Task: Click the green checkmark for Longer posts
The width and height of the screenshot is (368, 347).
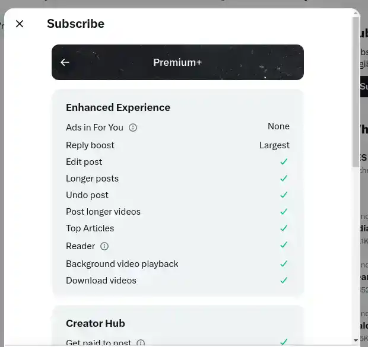Action: click(x=284, y=179)
